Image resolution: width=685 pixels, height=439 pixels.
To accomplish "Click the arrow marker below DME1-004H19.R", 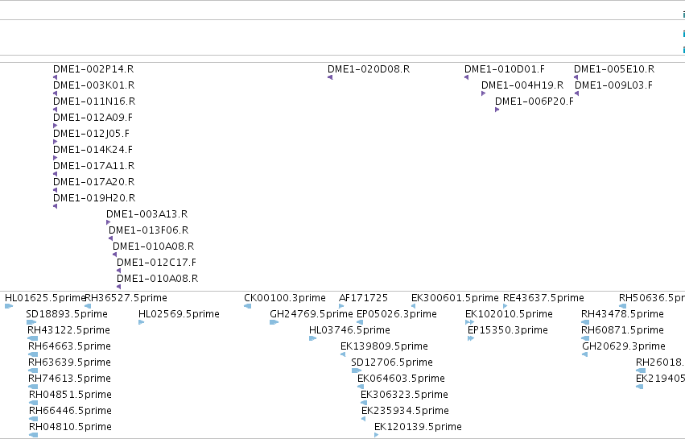I will (483, 93).
